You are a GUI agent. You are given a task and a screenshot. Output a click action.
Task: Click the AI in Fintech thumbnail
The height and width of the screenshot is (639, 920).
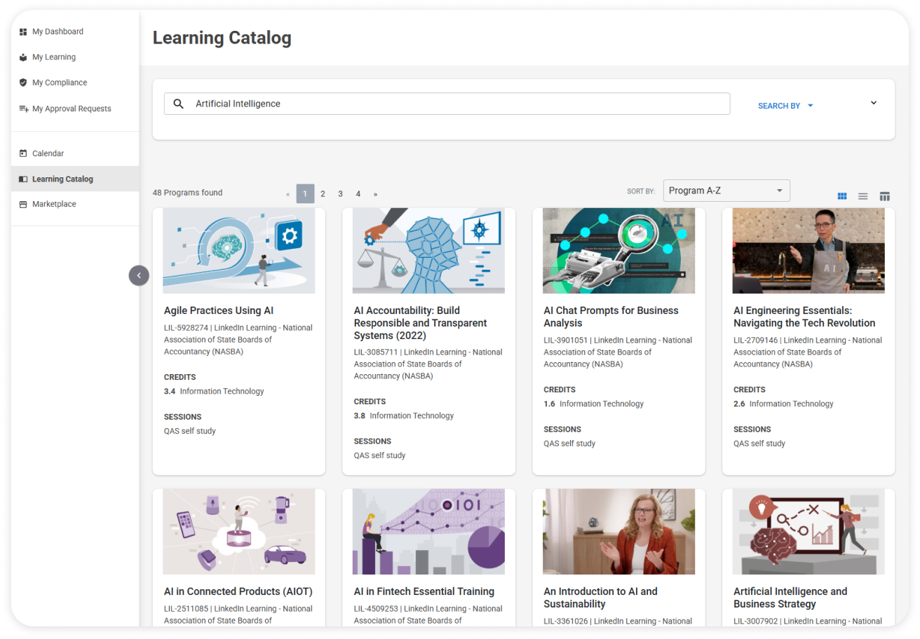pyautogui.click(x=428, y=532)
